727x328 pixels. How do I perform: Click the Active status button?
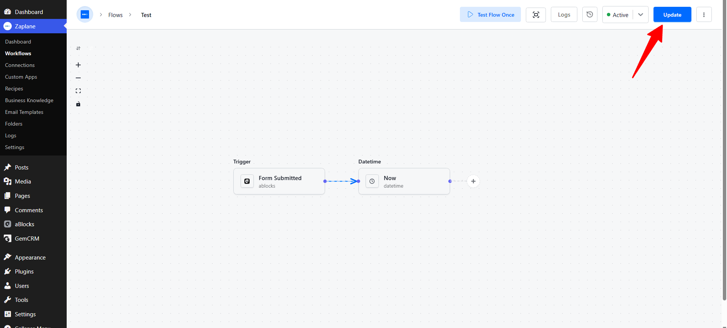618,15
